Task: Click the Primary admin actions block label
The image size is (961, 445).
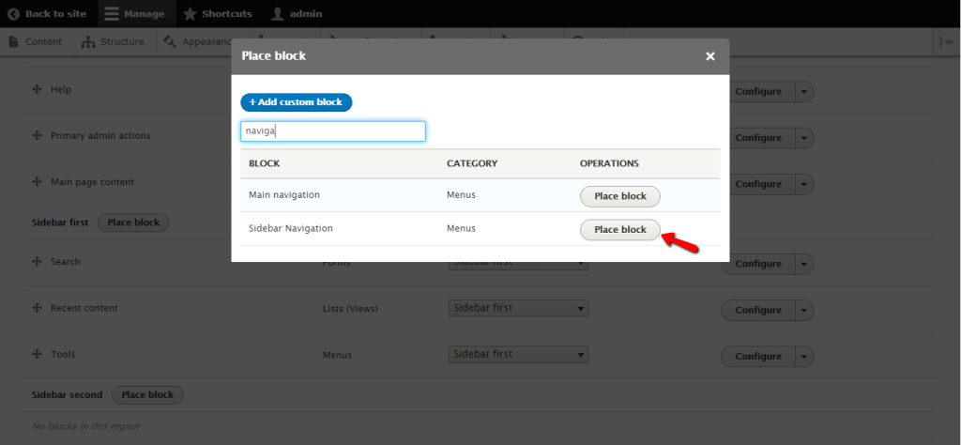Action: (100, 135)
